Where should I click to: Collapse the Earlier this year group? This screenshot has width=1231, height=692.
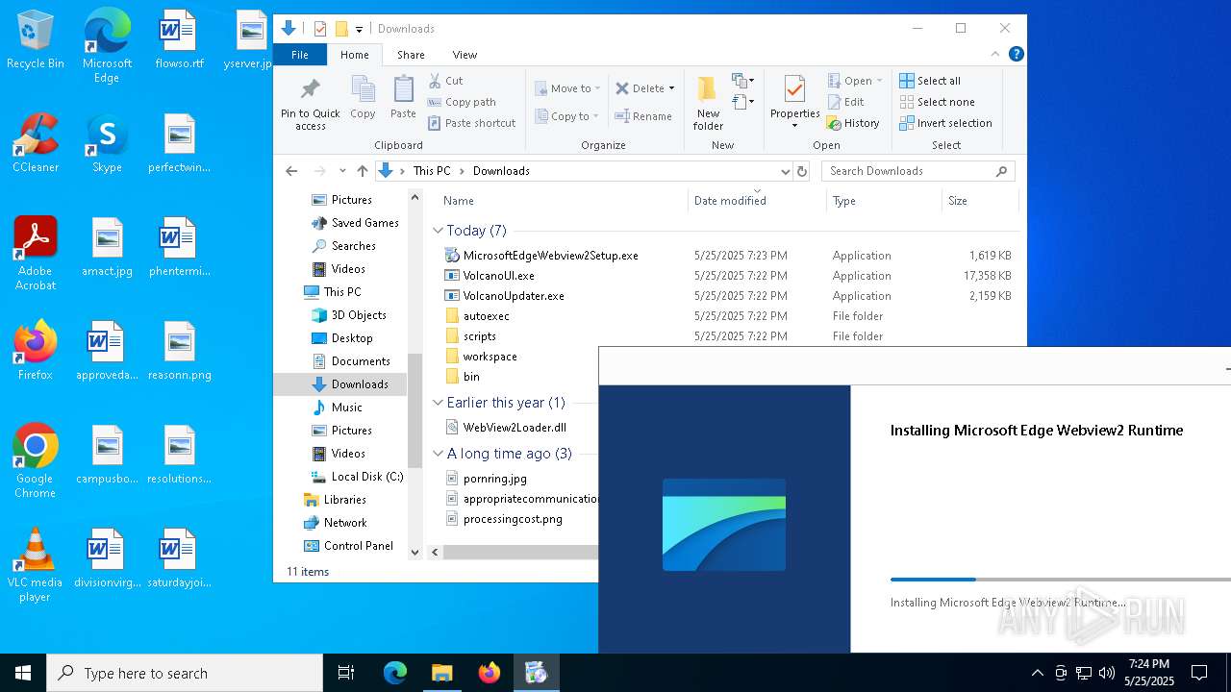tap(438, 403)
